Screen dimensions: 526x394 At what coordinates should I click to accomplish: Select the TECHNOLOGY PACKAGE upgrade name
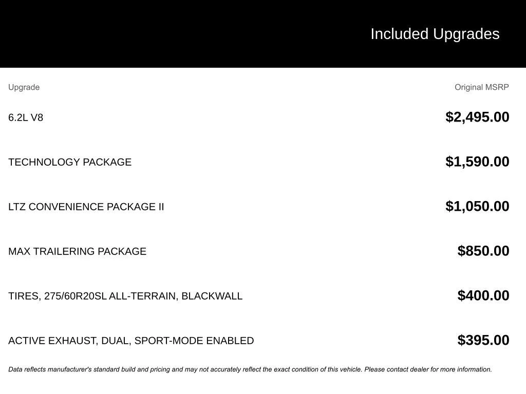coord(70,162)
